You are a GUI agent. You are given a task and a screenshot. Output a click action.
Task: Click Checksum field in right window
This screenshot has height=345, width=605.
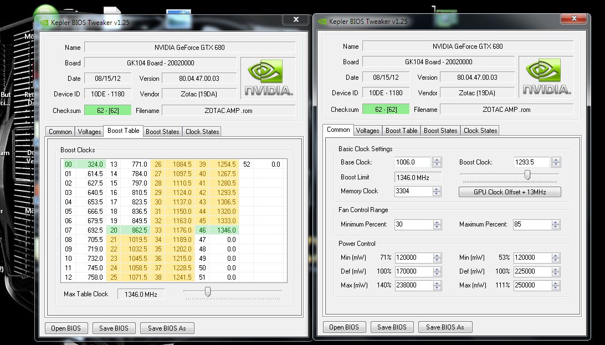point(386,110)
